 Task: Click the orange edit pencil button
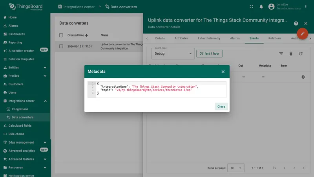(x=302, y=33)
